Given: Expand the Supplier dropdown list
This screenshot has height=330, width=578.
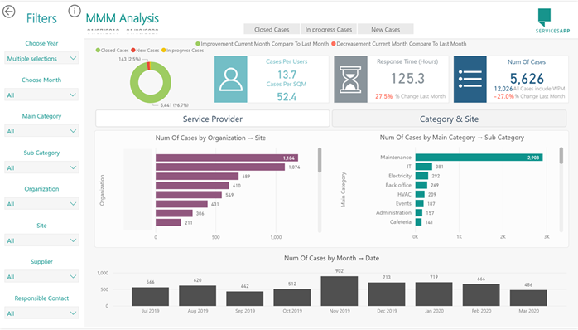Looking at the screenshot, I should 41,276.
